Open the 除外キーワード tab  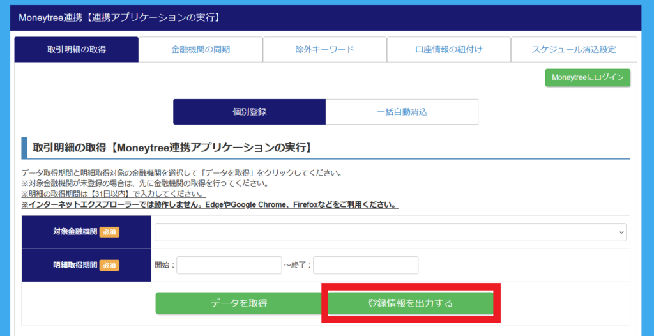click(325, 50)
